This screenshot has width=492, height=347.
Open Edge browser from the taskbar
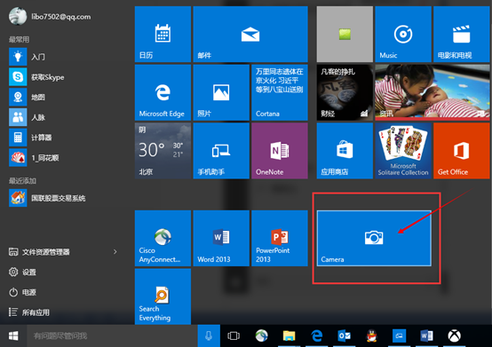[316, 335]
